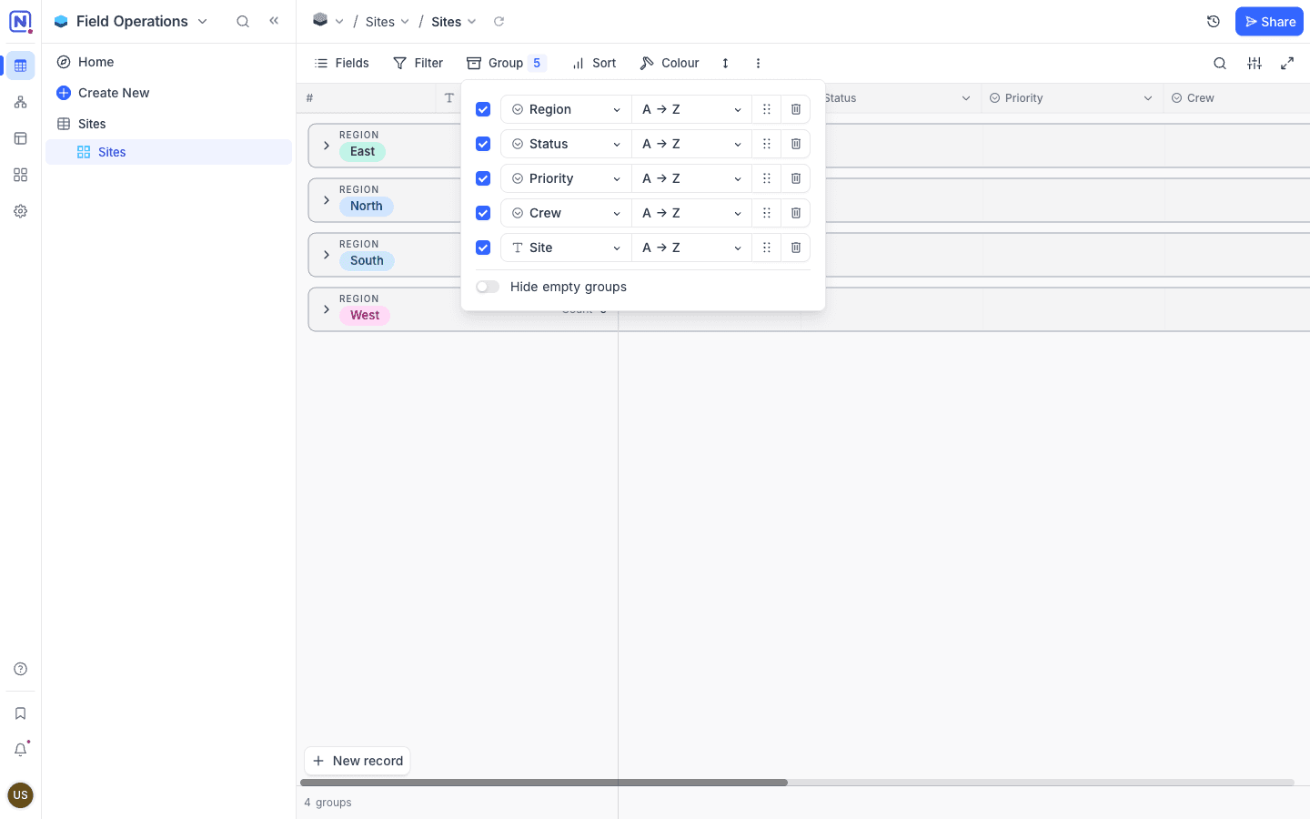Add a New record
Viewport: 1310px width, 819px height.
click(x=358, y=761)
